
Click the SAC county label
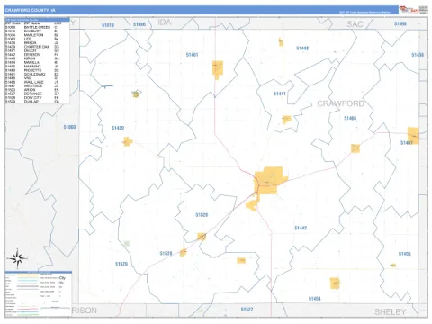pyautogui.click(x=355, y=24)
